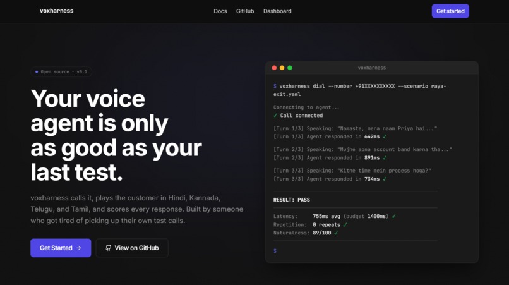This screenshot has height=285, width=509.
Task: Click the hero Get Started arrow button
Action: [x=61, y=248]
